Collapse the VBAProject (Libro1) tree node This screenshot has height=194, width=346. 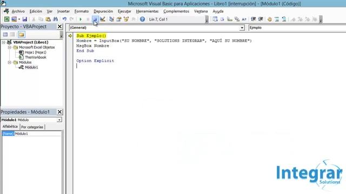4,42
